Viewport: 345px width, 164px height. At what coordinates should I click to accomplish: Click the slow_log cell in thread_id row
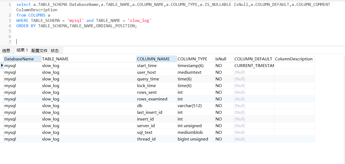(89, 139)
